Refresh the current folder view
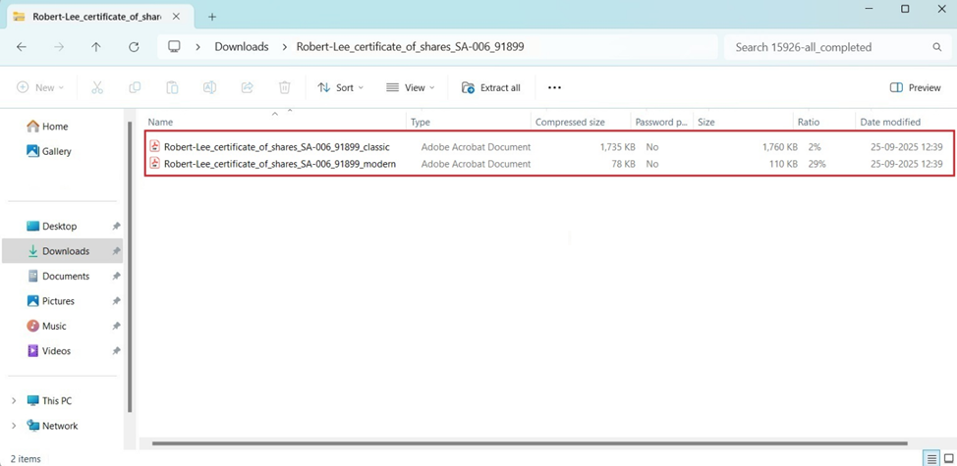 (x=134, y=47)
